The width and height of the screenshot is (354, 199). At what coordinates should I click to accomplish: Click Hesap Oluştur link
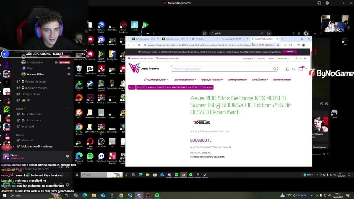(x=283, y=59)
